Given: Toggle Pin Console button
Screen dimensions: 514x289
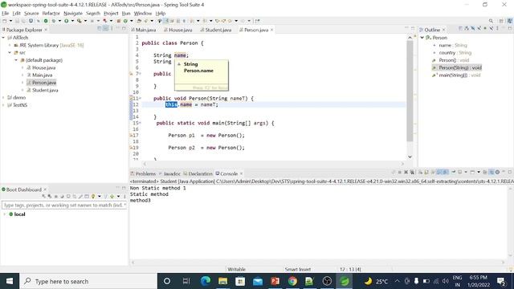Looking at the screenshot, I should pos(453,172).
